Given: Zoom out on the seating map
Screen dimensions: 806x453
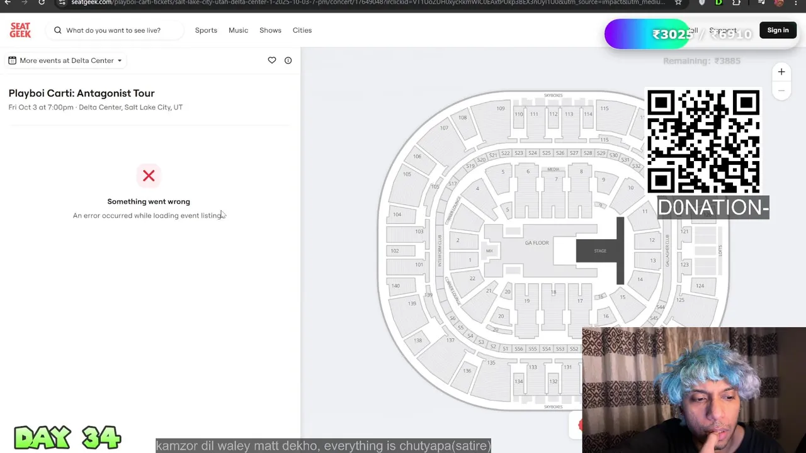Looking at the screenshot, I should [781, 91].
